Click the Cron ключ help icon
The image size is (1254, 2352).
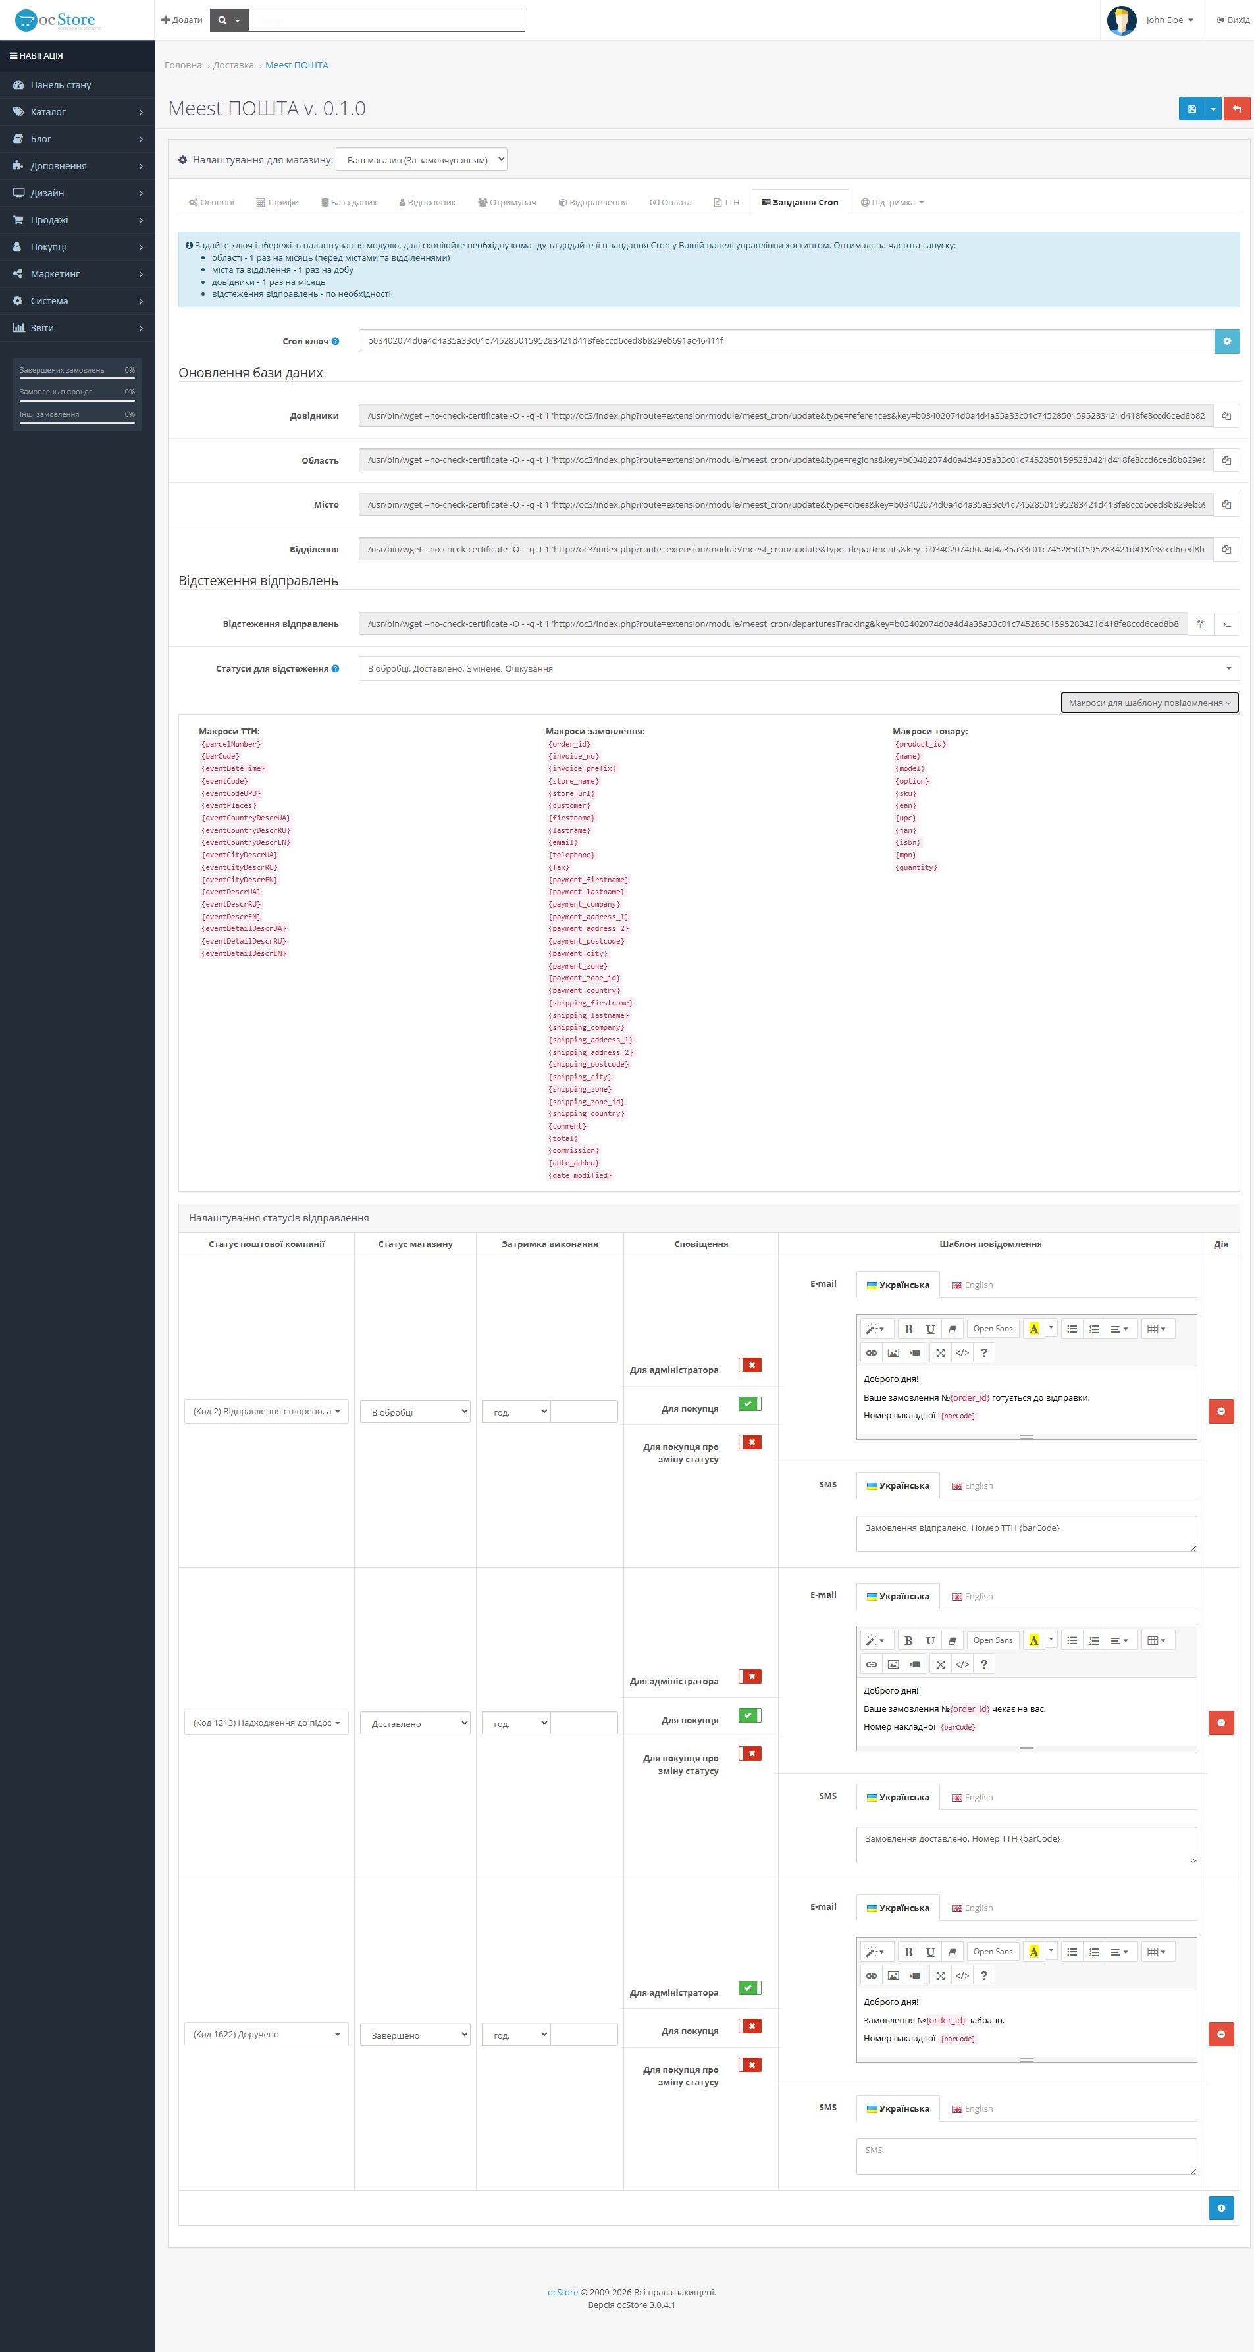point(335,342)
